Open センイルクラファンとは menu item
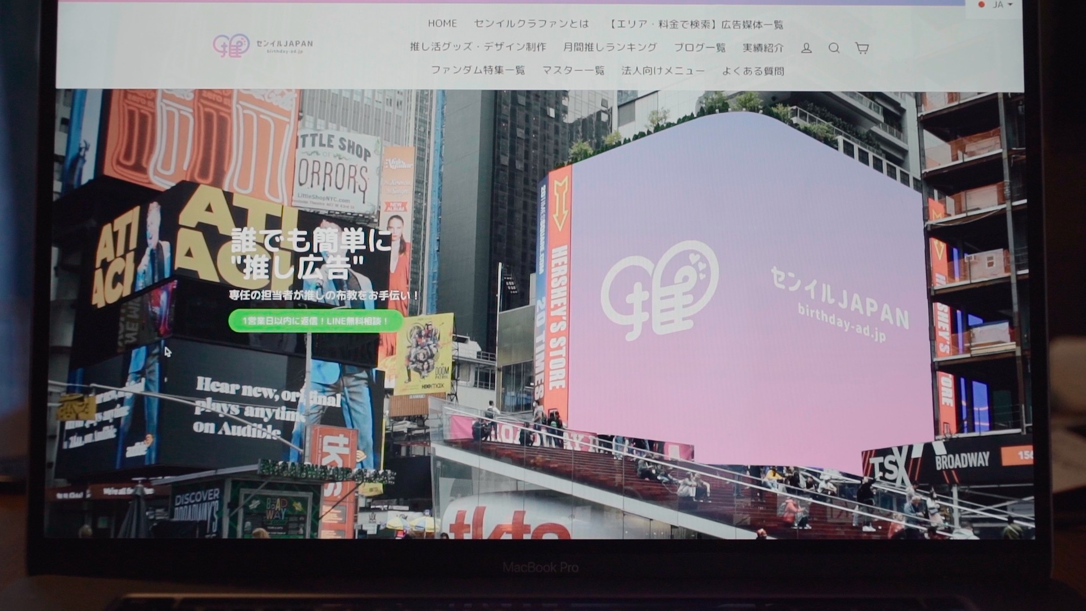The height and width of the screenshot is (611, 1086). [x=531, y=24]
